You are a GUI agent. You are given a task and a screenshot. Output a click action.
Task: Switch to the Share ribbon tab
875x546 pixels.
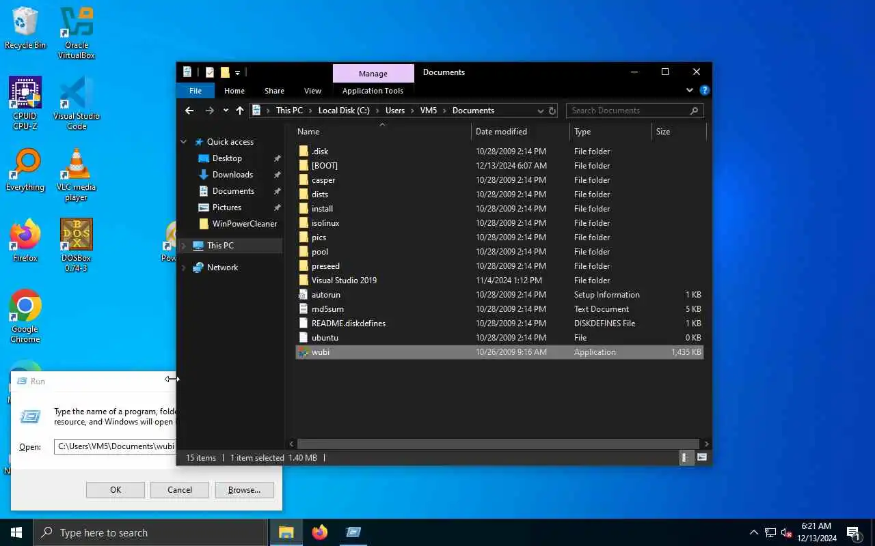[274, 91]
